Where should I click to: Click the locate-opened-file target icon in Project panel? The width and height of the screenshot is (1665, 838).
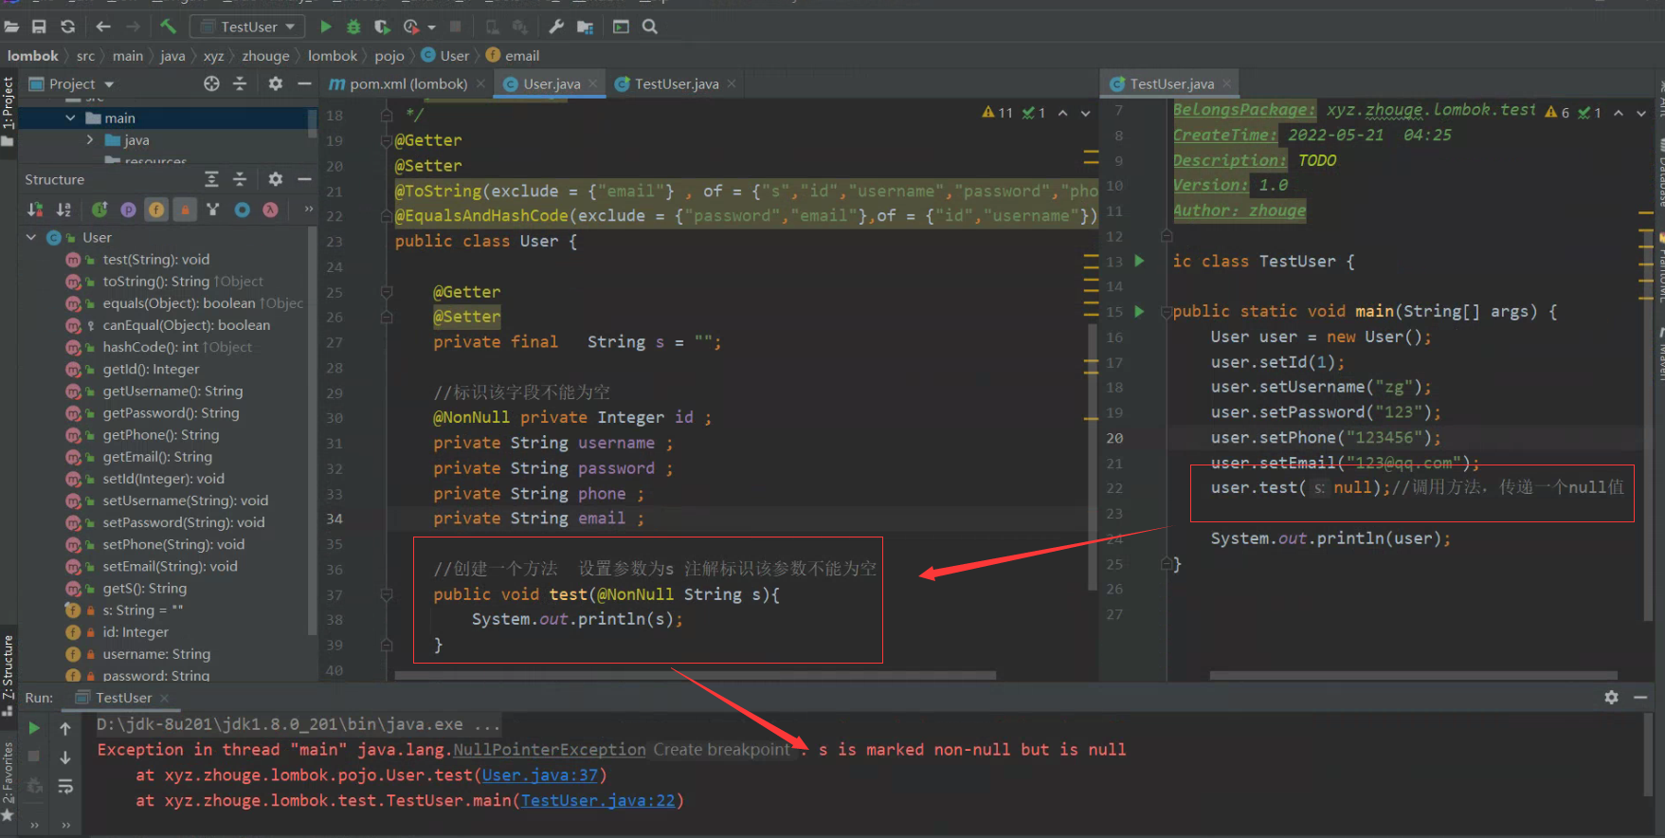click(211, 83)
